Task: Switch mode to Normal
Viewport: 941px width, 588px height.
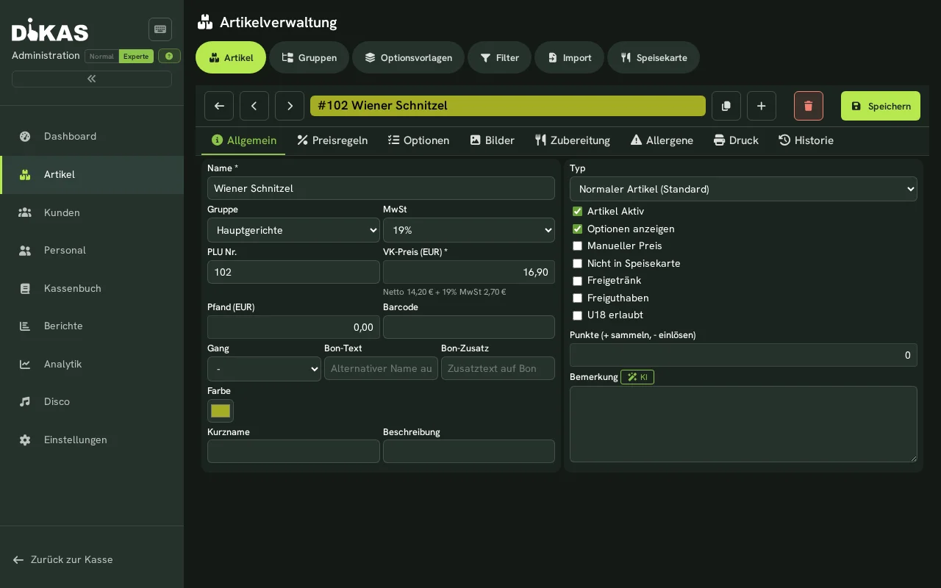Action: tap(101, 56)
